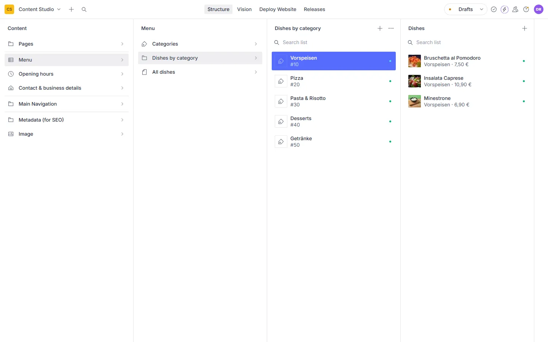Expand Pages using its chevron arrow
The height and width of the screenshot is (342, 548).
122,44
